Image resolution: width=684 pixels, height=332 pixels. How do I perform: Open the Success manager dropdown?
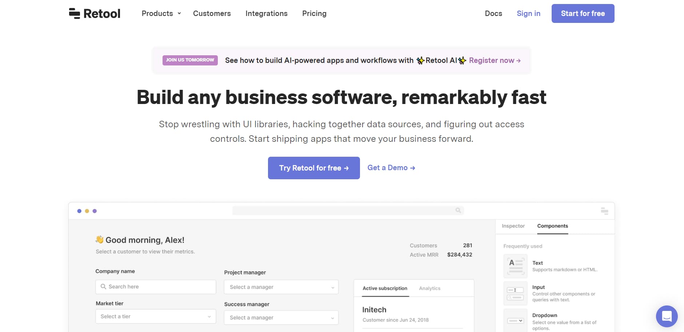pyautogui.click(x=281, y=317)
